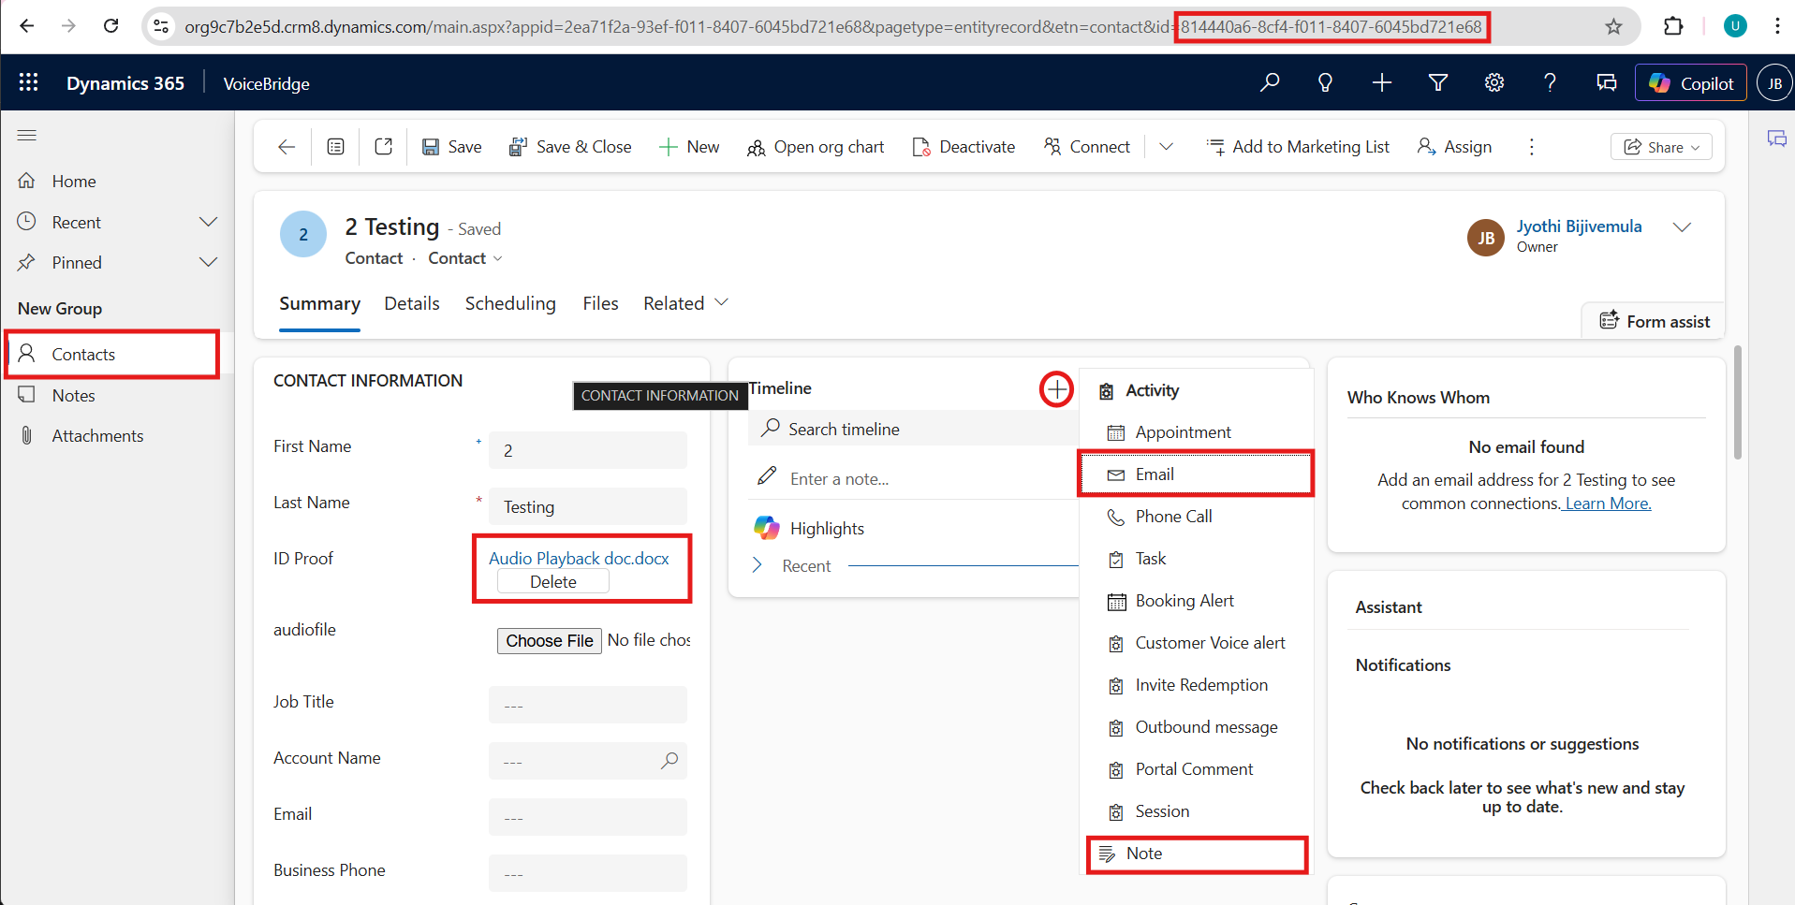Click the advanced filter funnel icon
1795x905 pixels.
tap(1438, 83)
